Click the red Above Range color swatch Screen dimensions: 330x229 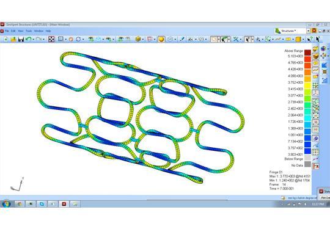(x=307, y=52)
